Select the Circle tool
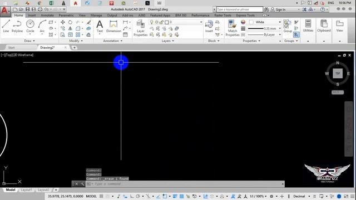The image size is (356, 200). point(30,26)
